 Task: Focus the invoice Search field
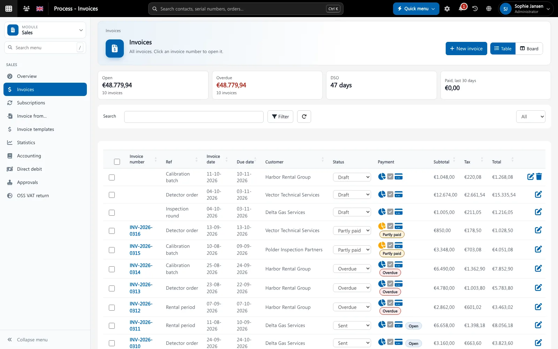click(194, 117)
